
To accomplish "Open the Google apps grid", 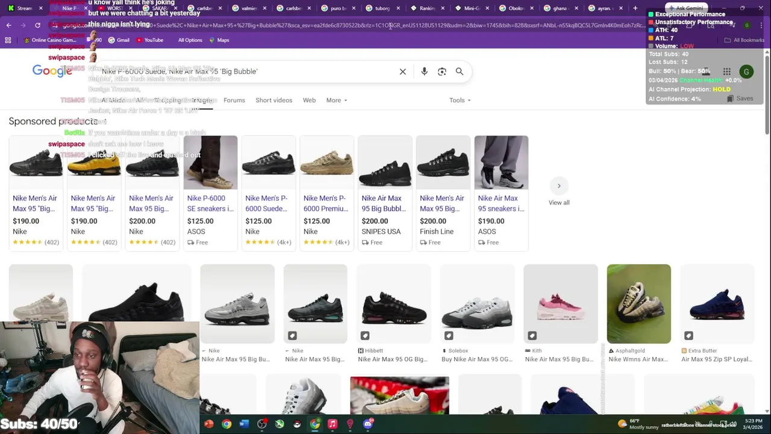I will tap(727, 72).
